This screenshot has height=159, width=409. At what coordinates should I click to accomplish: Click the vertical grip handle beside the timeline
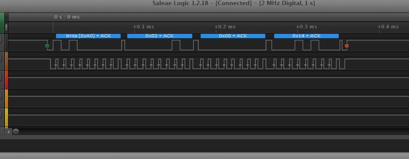pyautogui.click(x=6, y=27)
